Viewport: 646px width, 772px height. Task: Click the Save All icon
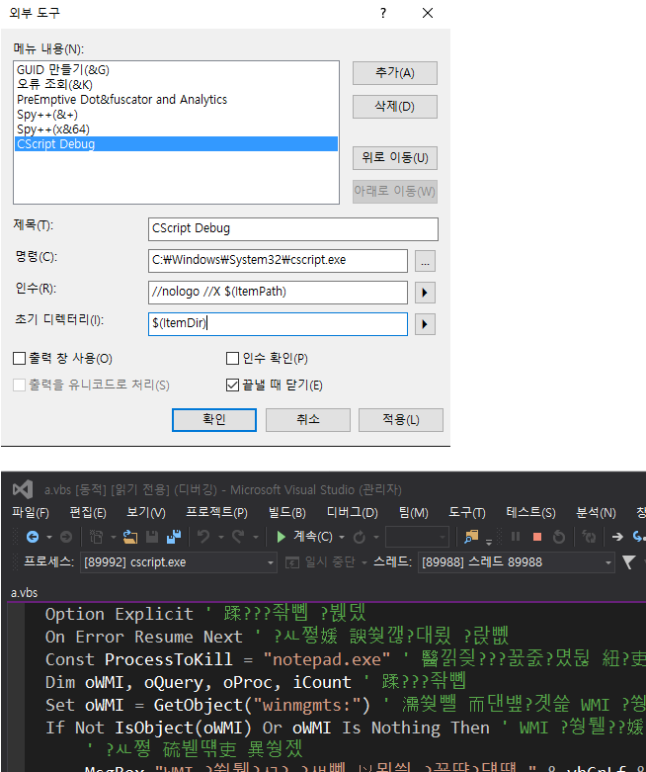click(x=174, y=537)
